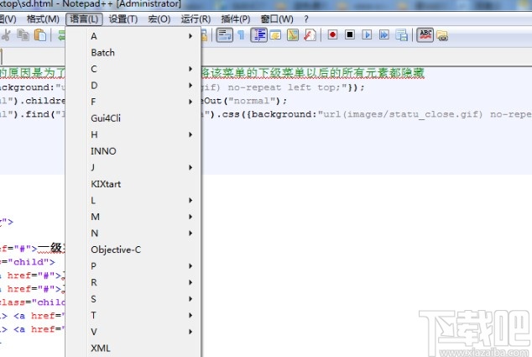Select Batch language
532x357 pixels.
coord(133,53)
